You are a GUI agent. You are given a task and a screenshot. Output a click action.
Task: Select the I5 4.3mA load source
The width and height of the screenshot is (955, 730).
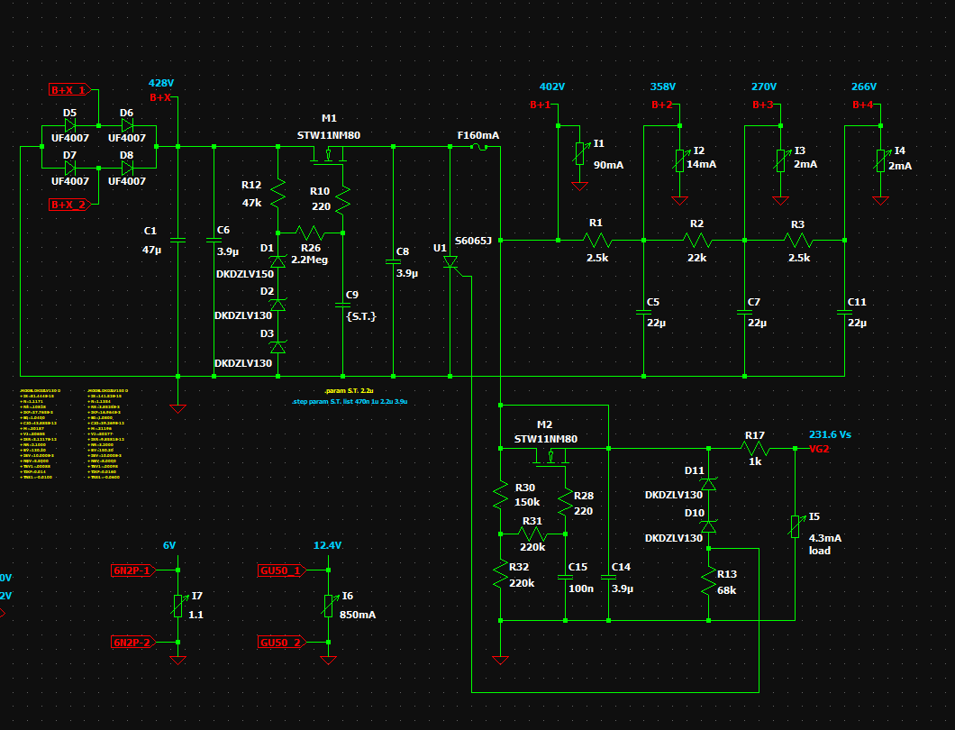click(x=796, y=526)
